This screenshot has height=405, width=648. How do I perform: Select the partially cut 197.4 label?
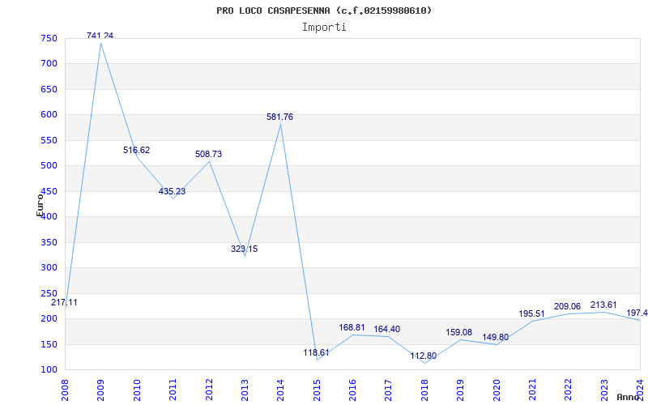pos(637,313)
